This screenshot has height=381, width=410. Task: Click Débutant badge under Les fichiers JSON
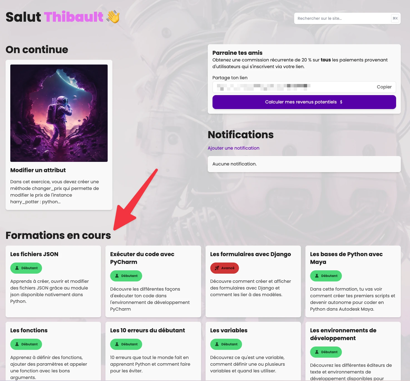point(26,268)
